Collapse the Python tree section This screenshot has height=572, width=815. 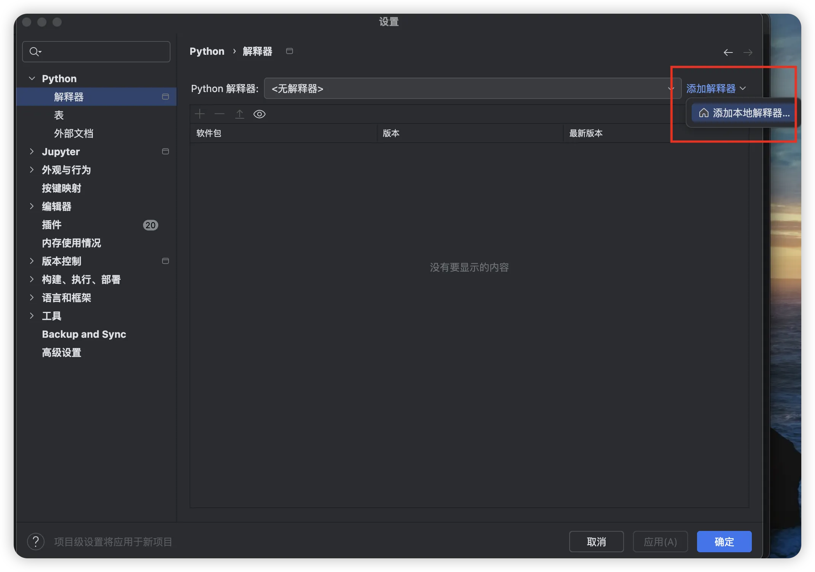32,79
